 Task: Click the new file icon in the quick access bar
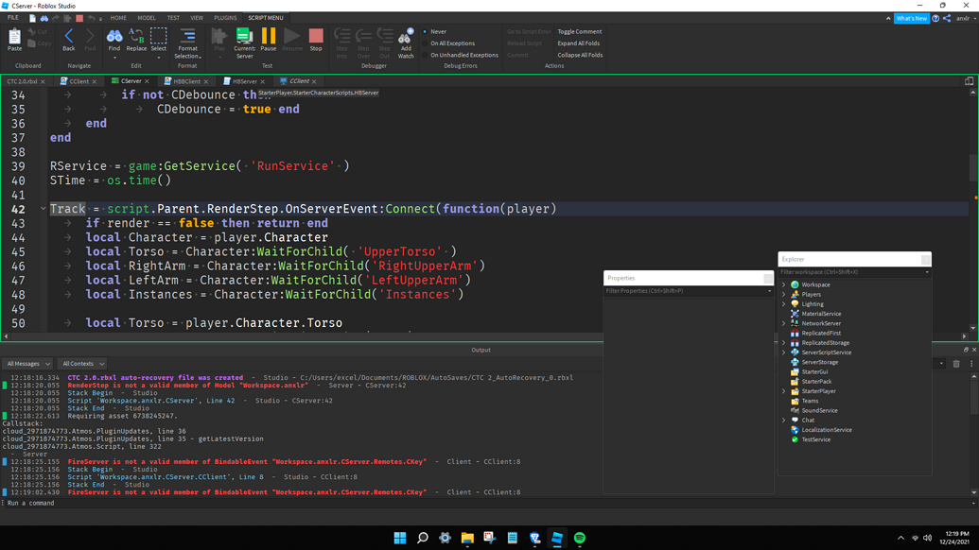pyautogui.click(x=32, y=18)
